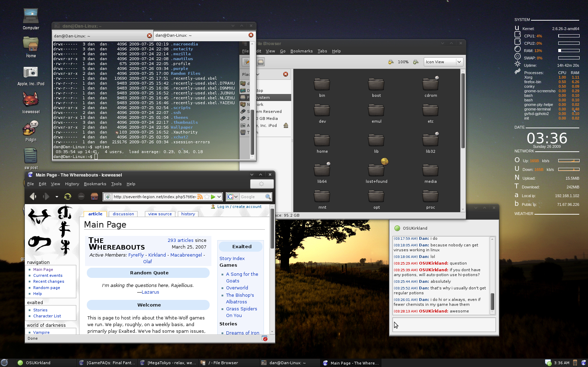Open the Icon View dropdown
This screenshot has width=588, height=367.
(x=443, y=62)
